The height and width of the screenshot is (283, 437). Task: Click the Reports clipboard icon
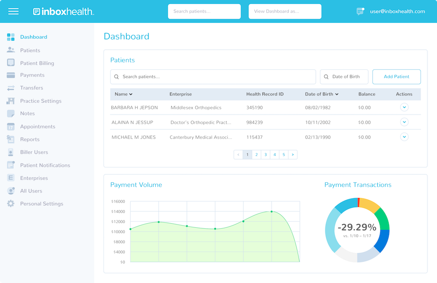[x=11, y=139]
